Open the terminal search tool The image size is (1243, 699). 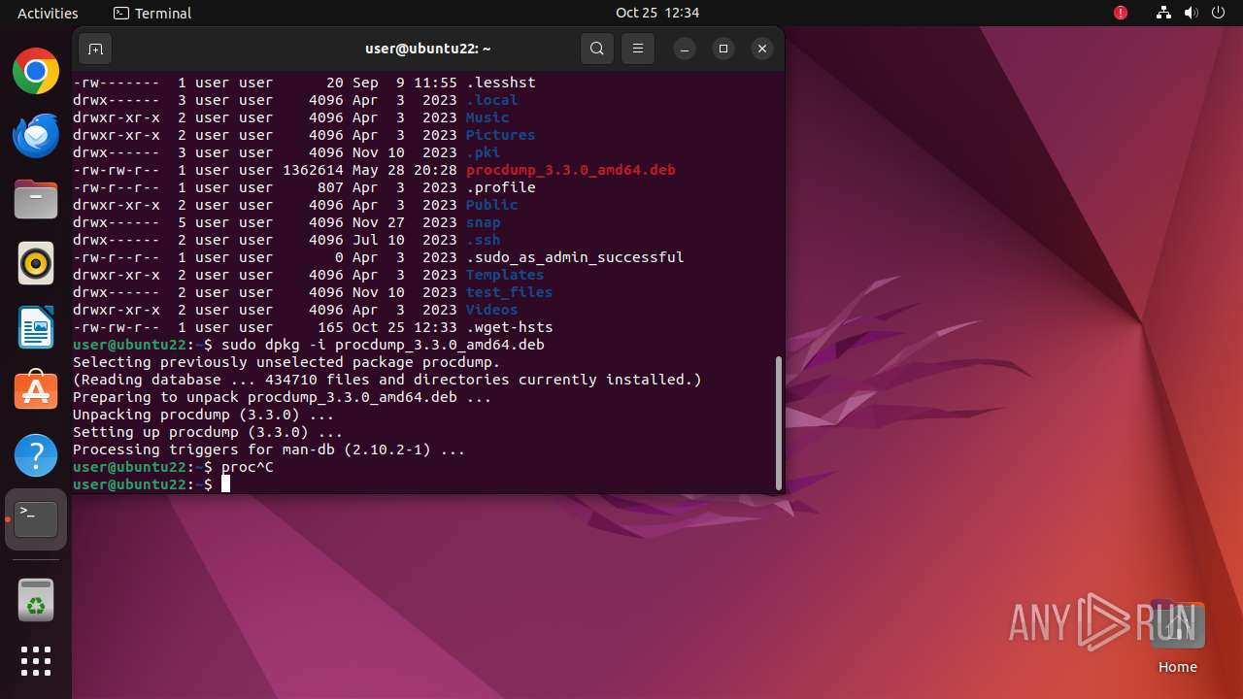pyautogui.click(x=597, y=49)
